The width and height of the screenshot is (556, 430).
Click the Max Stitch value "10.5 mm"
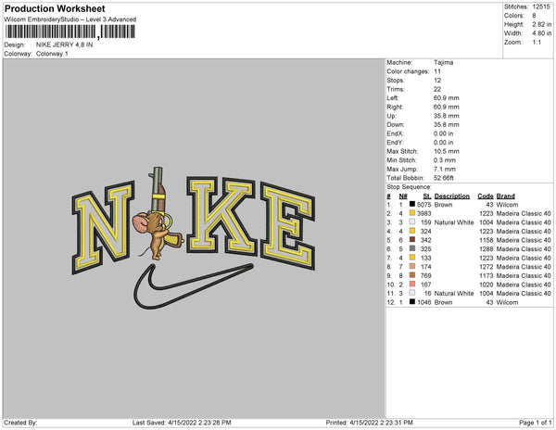point(446,151)
